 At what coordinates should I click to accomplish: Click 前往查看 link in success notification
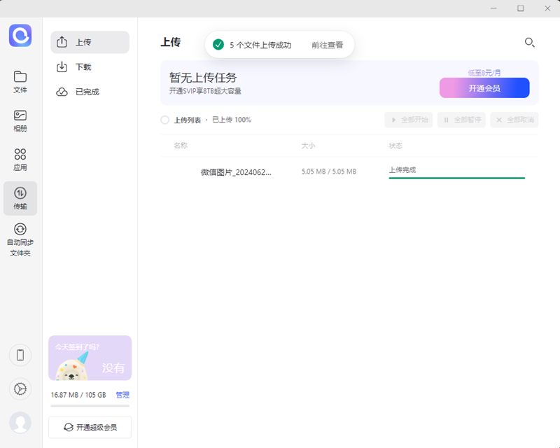coord(327,45)
